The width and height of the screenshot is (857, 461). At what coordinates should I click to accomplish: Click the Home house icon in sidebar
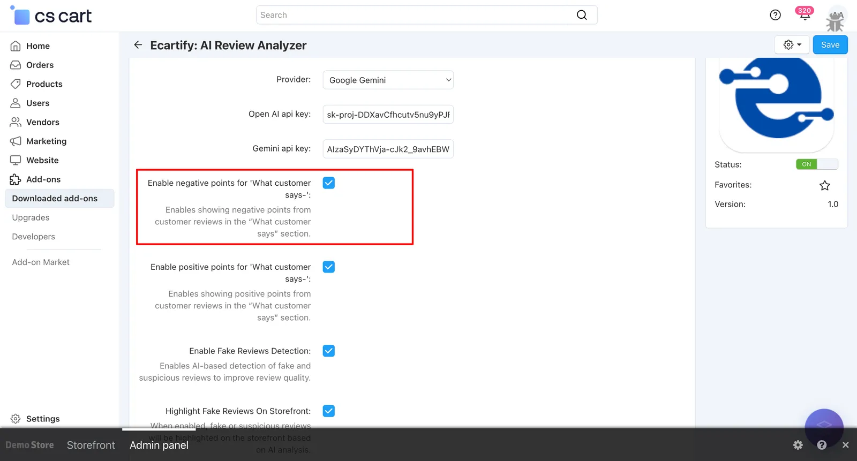pyautogui.click(x=16, y=46)
